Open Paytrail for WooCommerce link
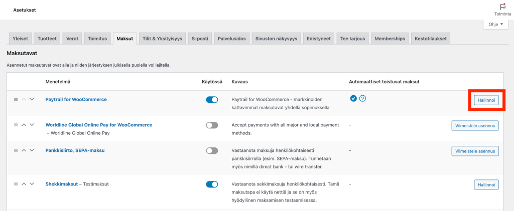This screenshot has height=211, width=514. 76,99
